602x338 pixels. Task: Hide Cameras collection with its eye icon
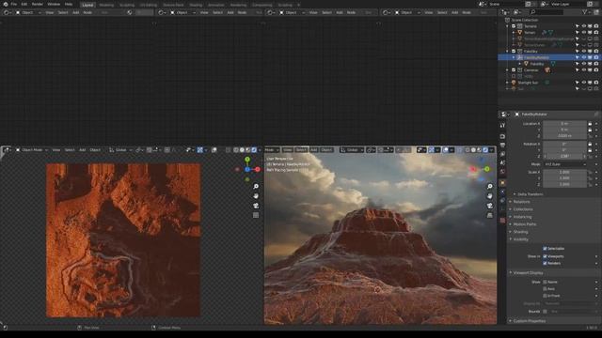pos(583,70)
